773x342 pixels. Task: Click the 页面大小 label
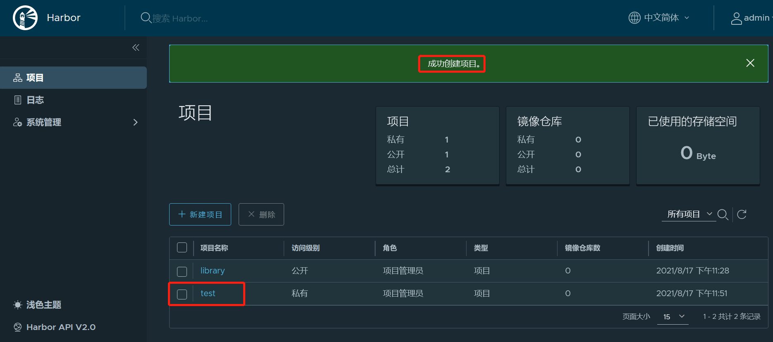(636, 316)
